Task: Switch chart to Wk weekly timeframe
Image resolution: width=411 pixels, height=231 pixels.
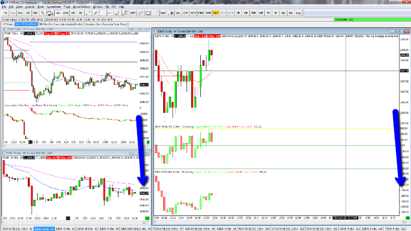Action: (291, 13)
